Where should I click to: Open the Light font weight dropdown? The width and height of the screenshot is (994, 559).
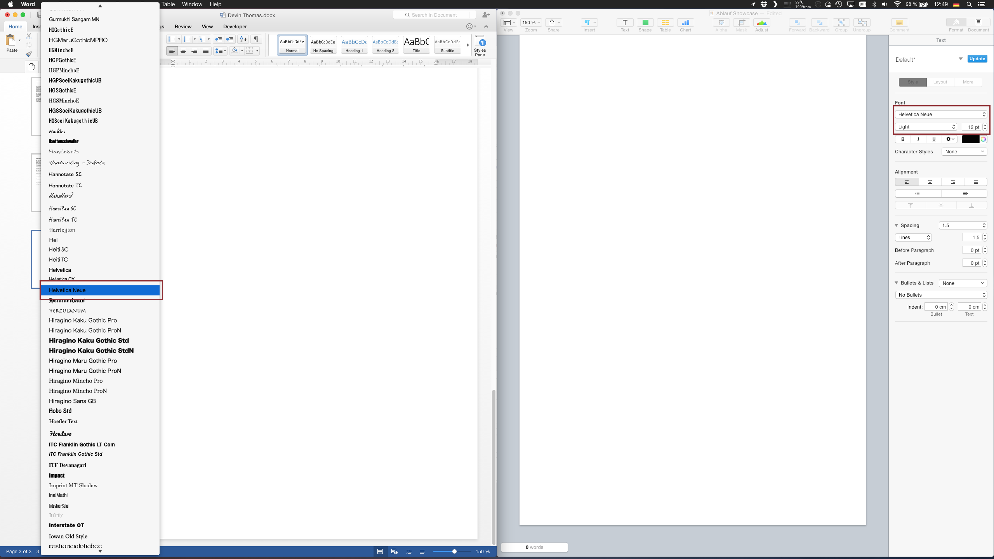click(926, 127)
